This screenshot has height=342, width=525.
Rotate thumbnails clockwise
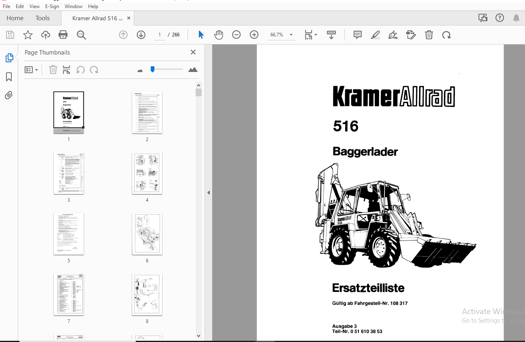point(94,70)
